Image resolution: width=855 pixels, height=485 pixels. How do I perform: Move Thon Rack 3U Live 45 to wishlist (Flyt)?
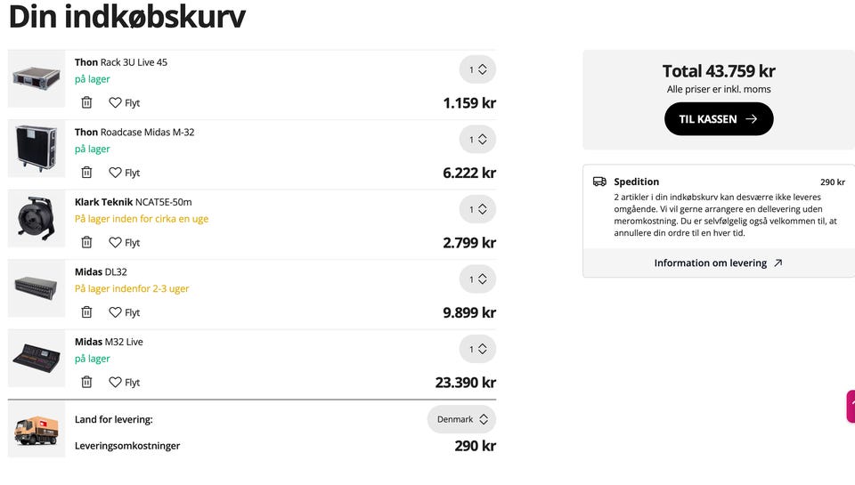click(x=125, y=103)
